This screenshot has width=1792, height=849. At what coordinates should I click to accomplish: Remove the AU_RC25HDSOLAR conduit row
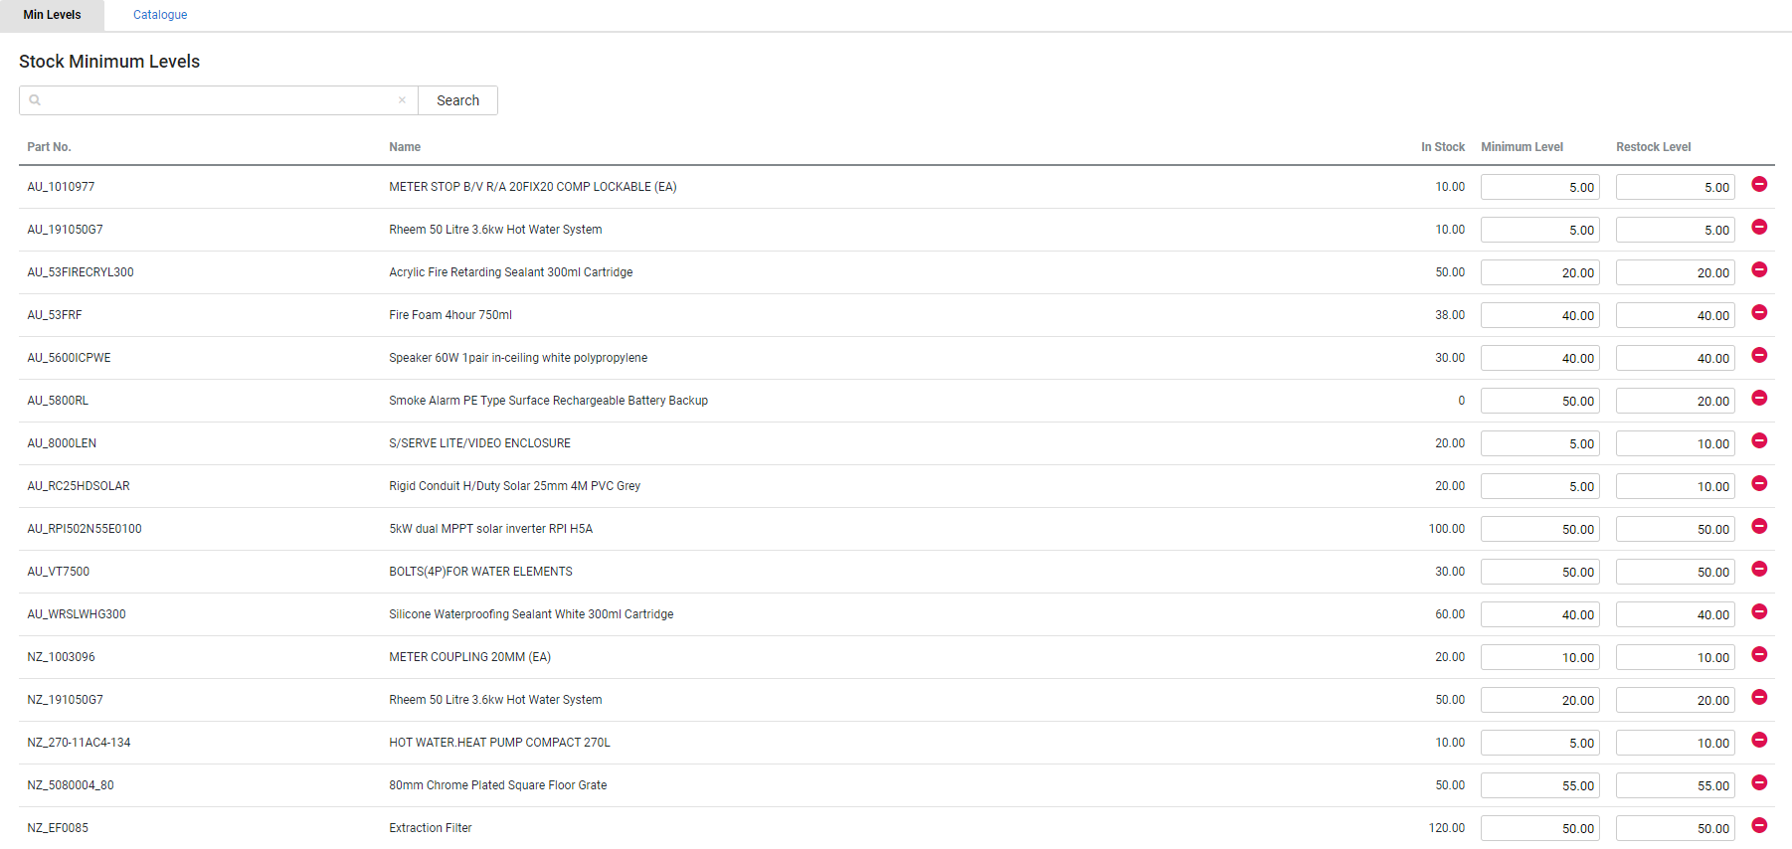pyautogui.click(x=1759, y=483)
